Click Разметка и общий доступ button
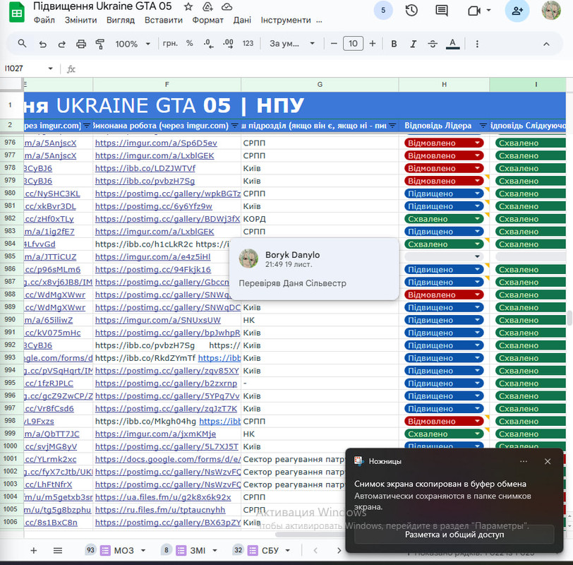573x565 pixels. [x=454, y=535]
